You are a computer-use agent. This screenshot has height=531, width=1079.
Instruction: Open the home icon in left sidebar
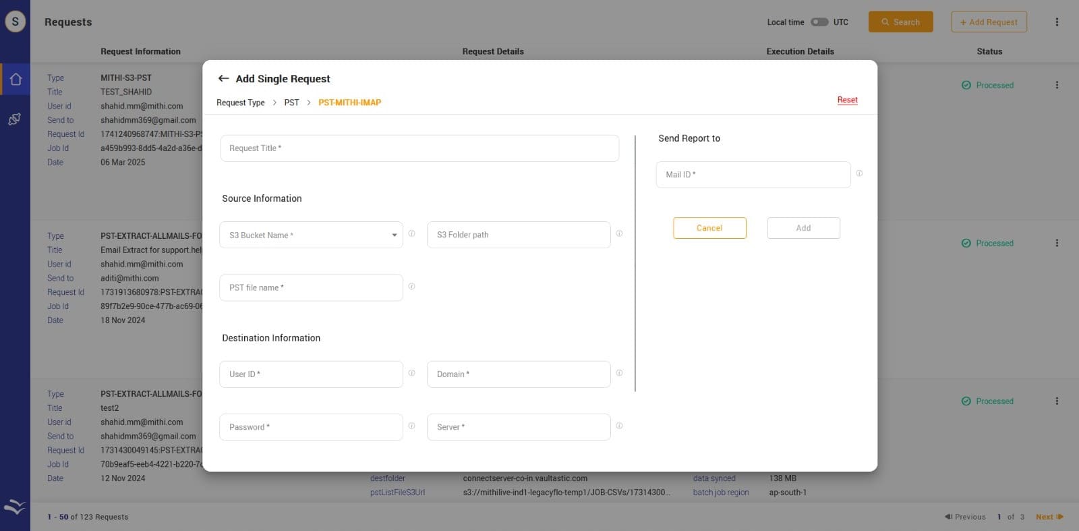coord(16,80)
